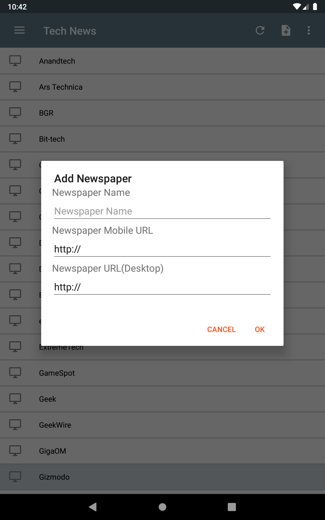Tap the desktop icon next to Bit-tech
Screen dimensions: 325x520
(15, 139)
